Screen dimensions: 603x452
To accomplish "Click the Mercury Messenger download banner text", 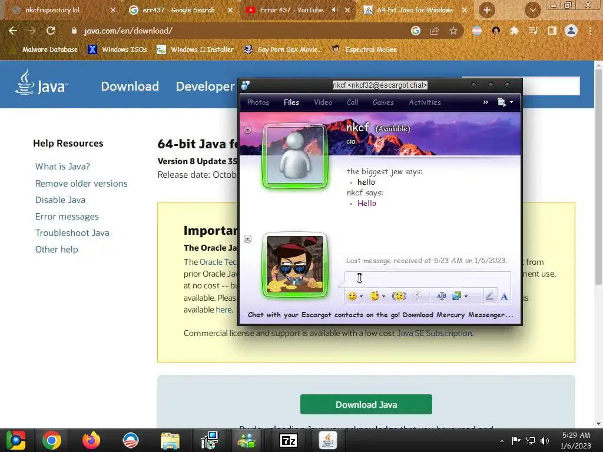I will [380, 315].
